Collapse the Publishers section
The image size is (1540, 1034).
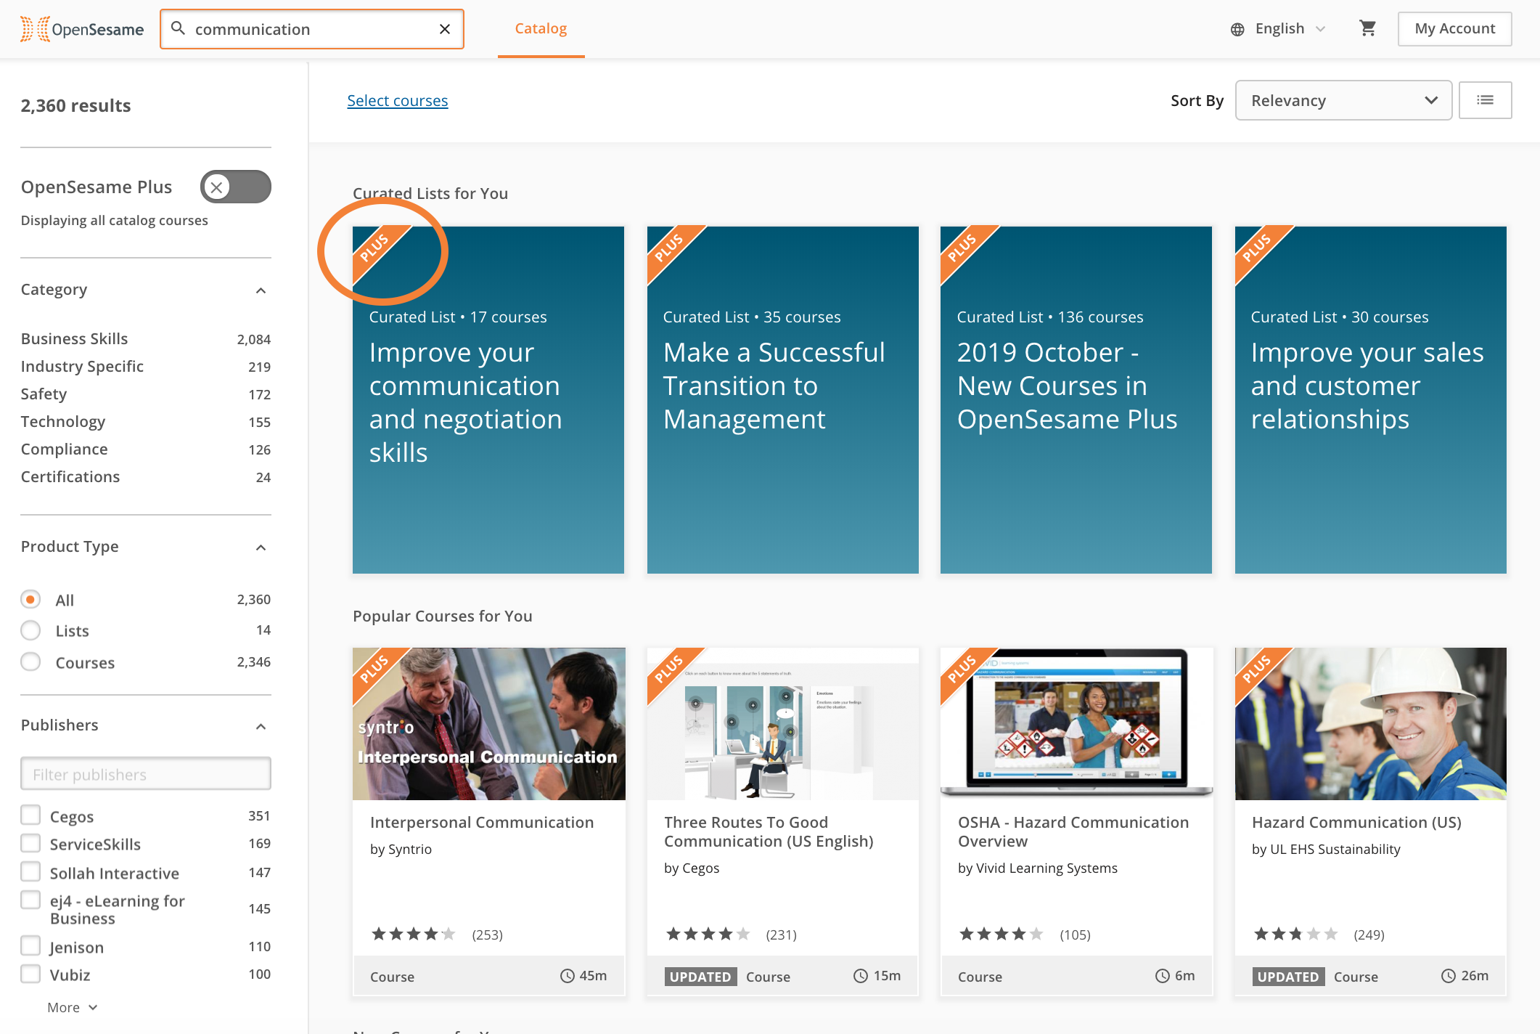(x=261, y=726)
